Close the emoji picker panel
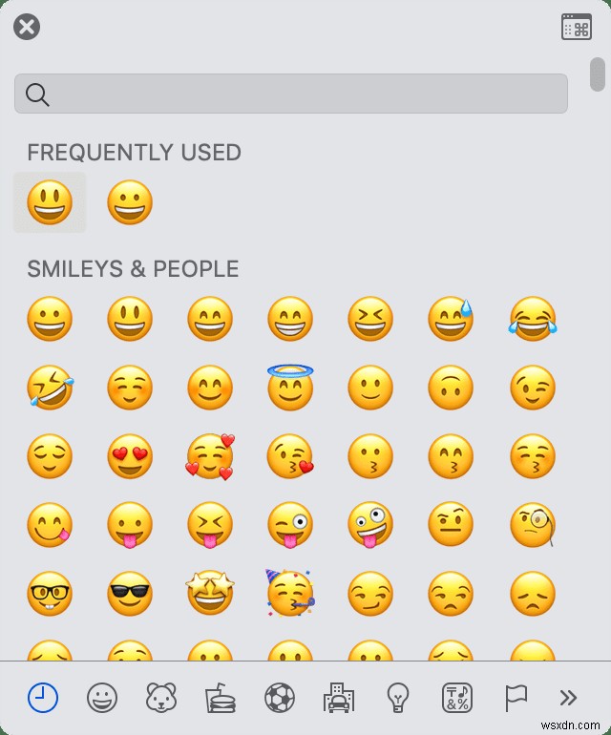The width and height of the screenshot is (611, 735). (x=27, y=27)
